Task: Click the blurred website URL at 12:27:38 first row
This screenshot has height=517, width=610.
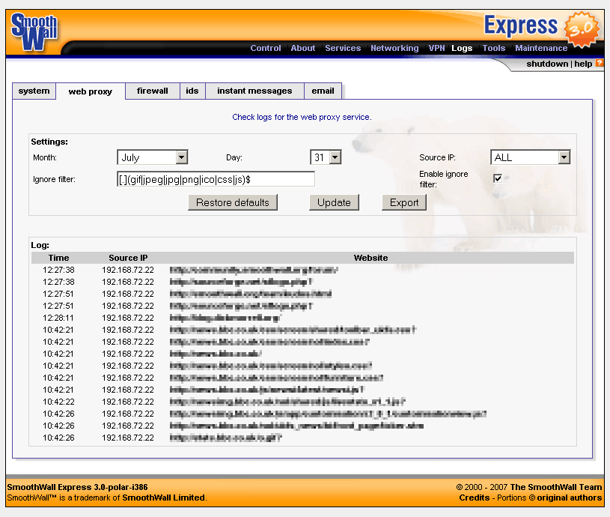Action: click(x=254, y=270)
